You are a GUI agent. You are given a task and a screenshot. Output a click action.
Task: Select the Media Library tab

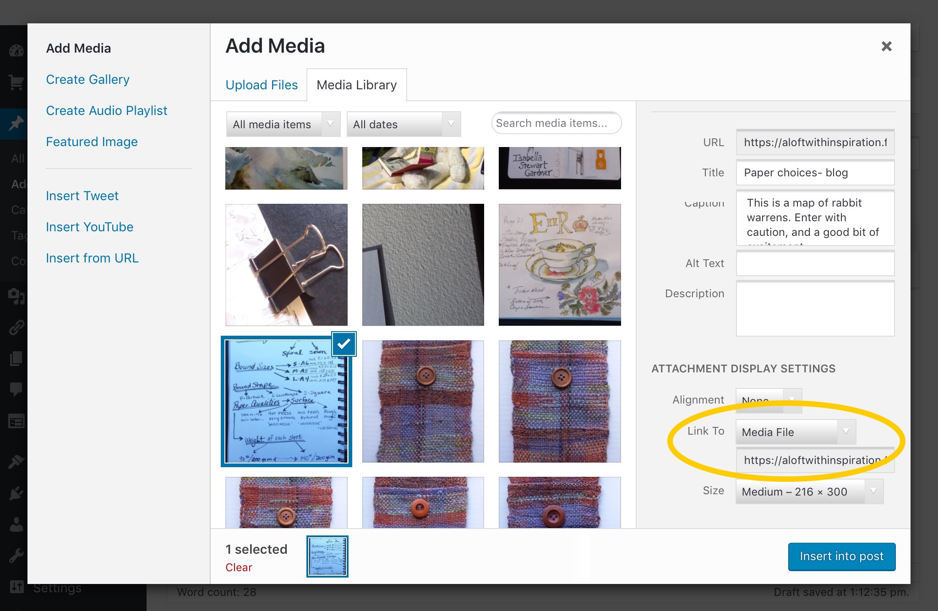tap(356, 85)
